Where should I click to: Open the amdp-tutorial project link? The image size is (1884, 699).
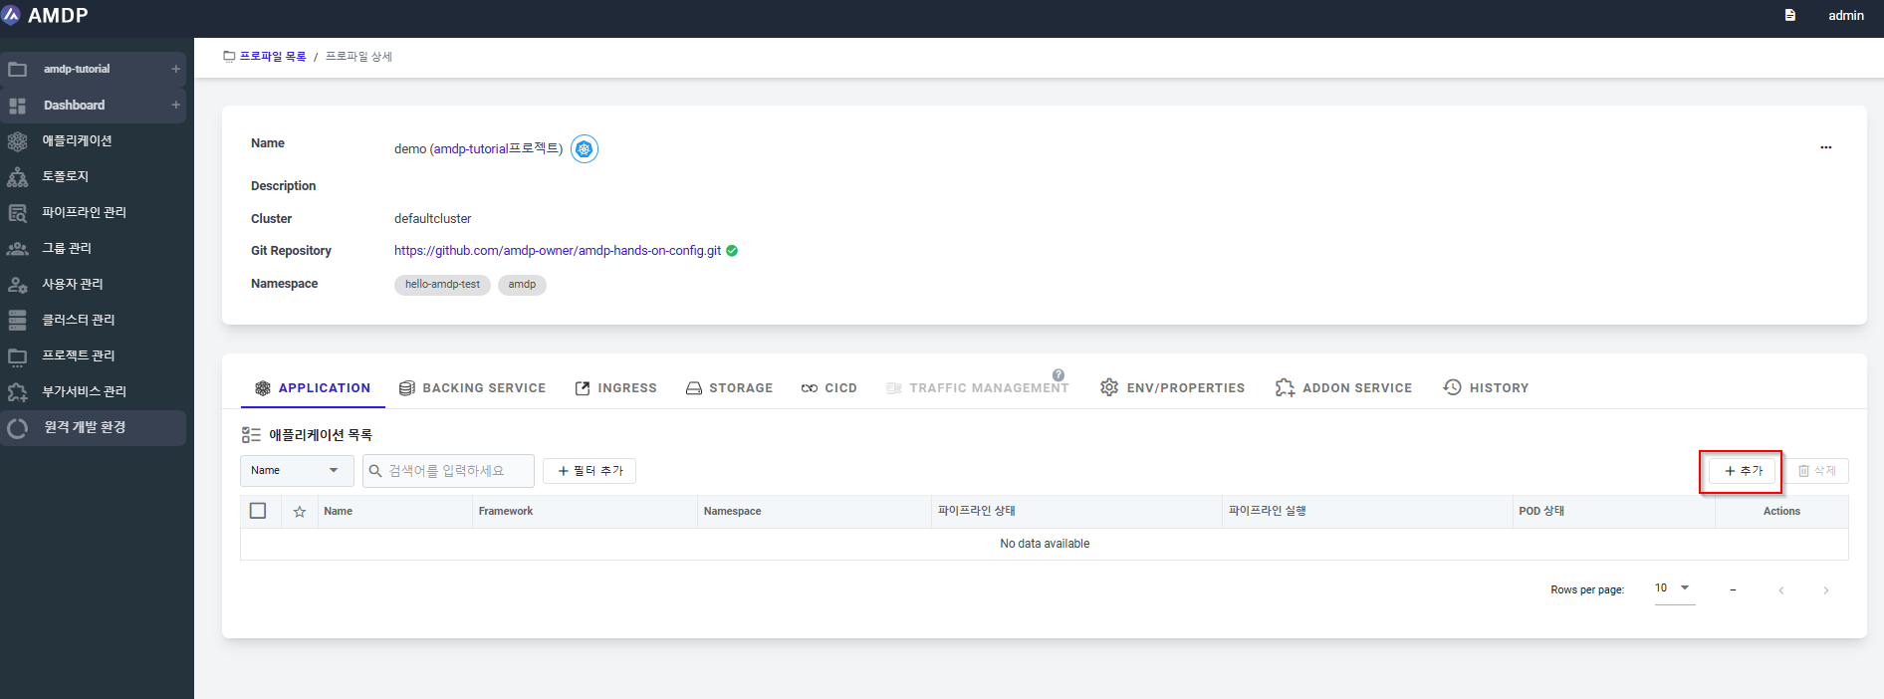click(x=471, y=148)
